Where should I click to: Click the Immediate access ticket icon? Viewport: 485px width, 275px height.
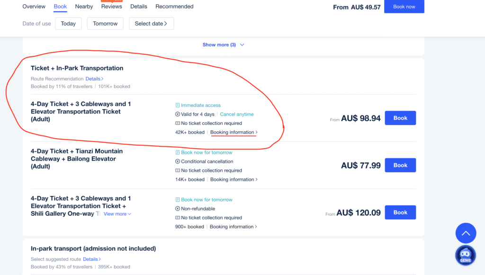coord(178,106)
